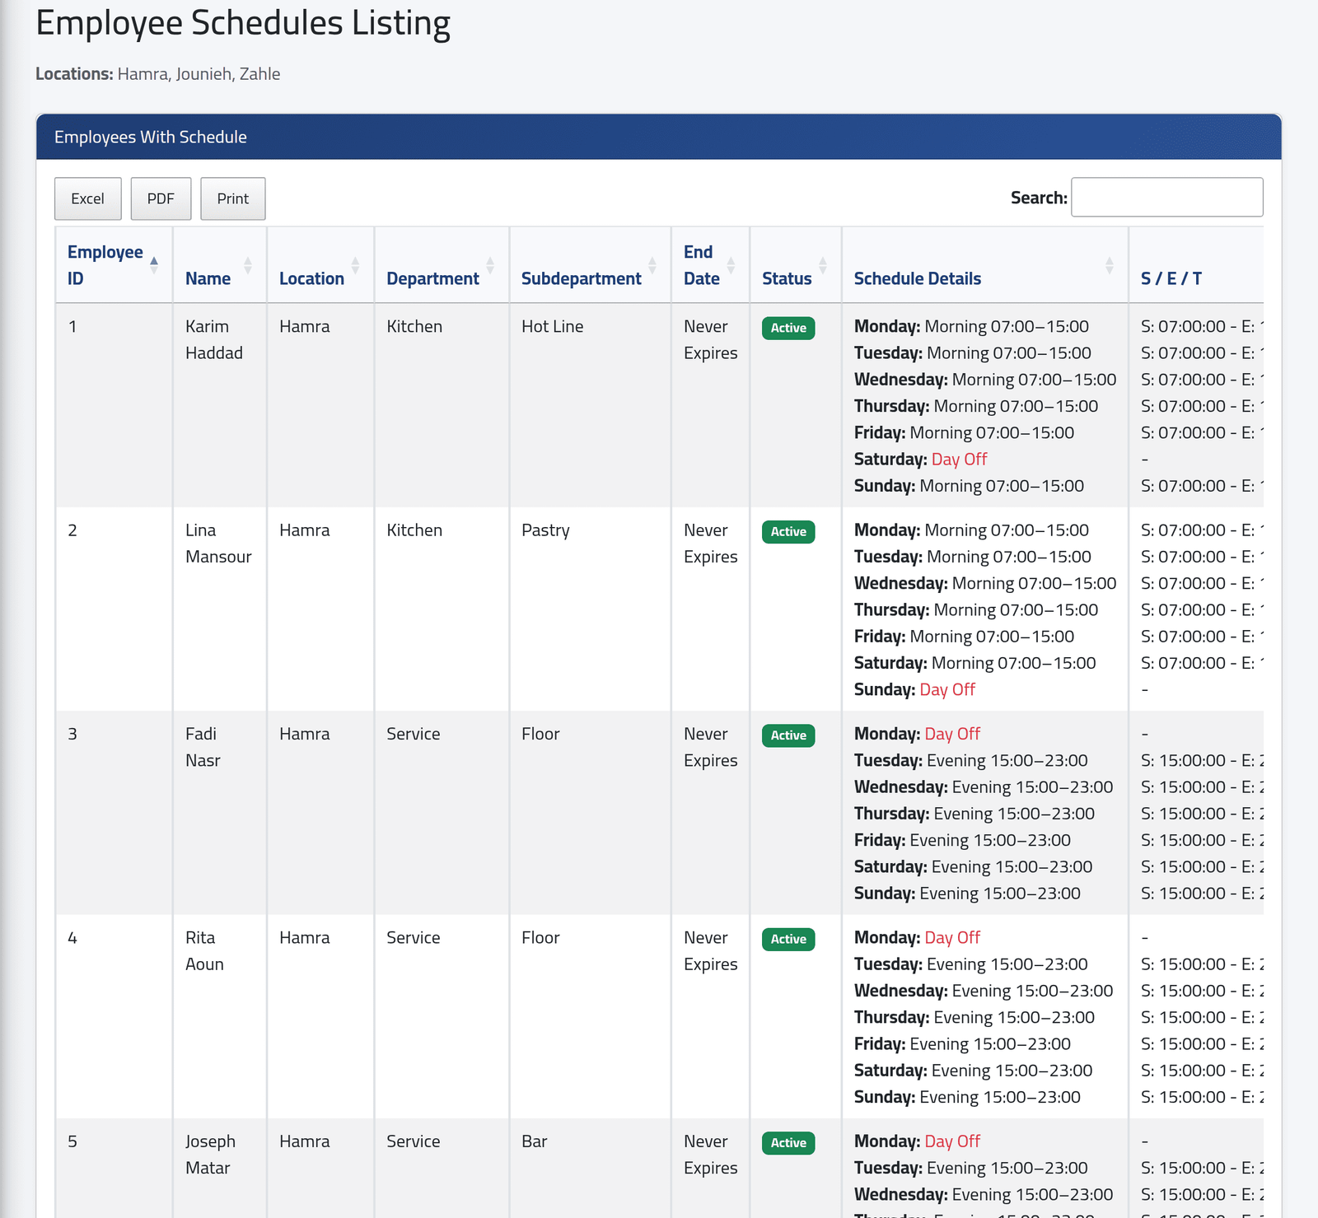Click Active badge for Karim Haddad

tap(788, 328)
